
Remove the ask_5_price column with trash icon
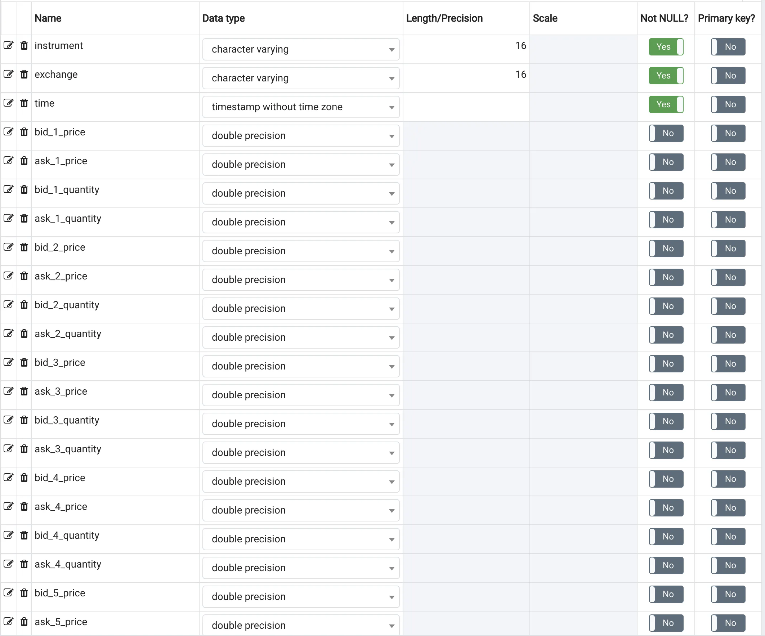(x=24, y=622)
